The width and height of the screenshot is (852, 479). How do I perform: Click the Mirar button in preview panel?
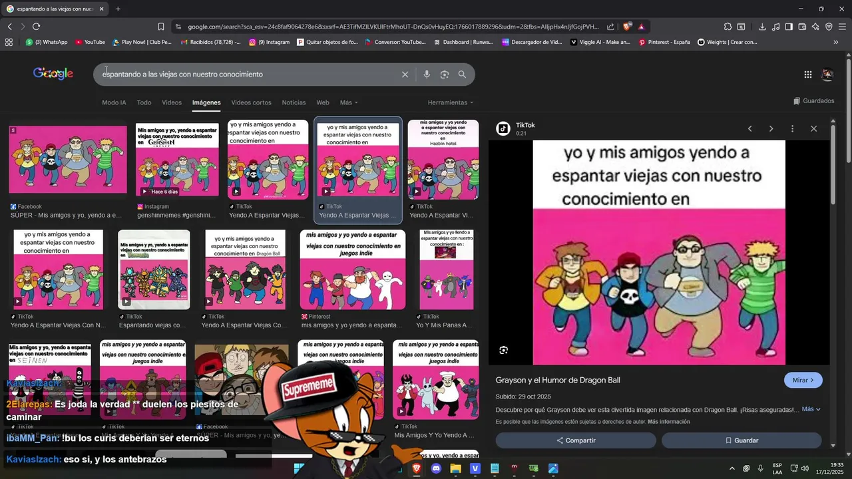point(803,380)
